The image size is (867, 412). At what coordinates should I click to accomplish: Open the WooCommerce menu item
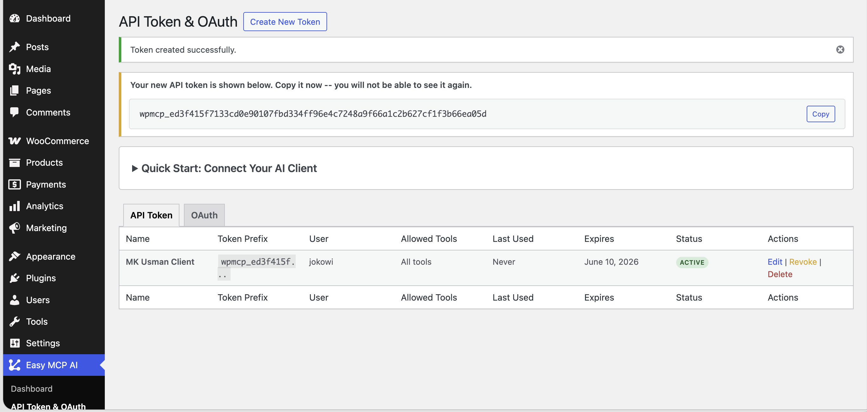(x=57, y=141)
